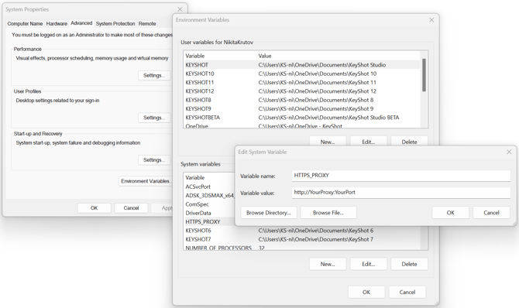Delete the selected system variable
Viewport: 519px width, 308px height.
tap(409, 264)
